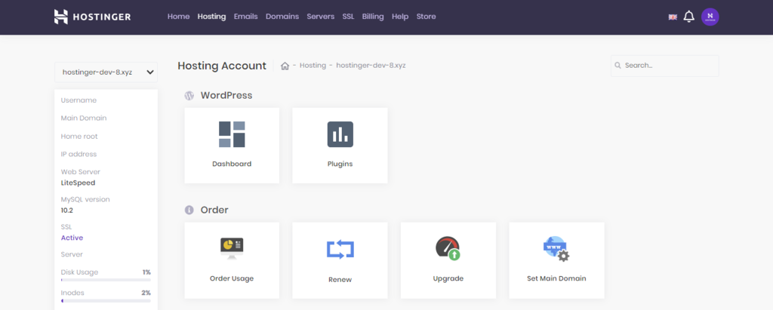Click the Set Main Domain icon
The height and width of the screenshot is (310, 773).
click(x=556, y=248)
